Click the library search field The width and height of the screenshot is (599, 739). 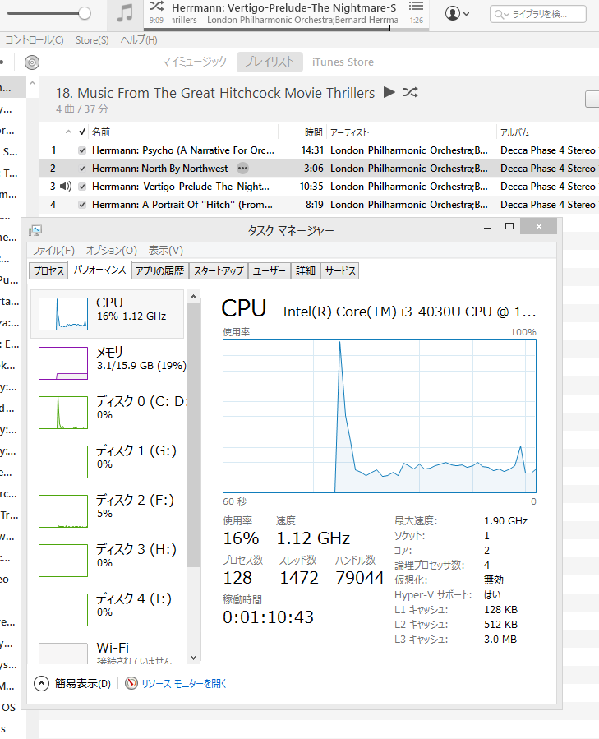click(539, 14)
